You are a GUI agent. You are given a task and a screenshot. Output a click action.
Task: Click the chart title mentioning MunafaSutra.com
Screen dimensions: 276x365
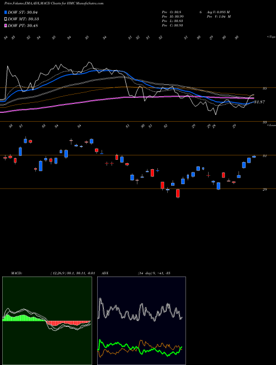point(54,3)
